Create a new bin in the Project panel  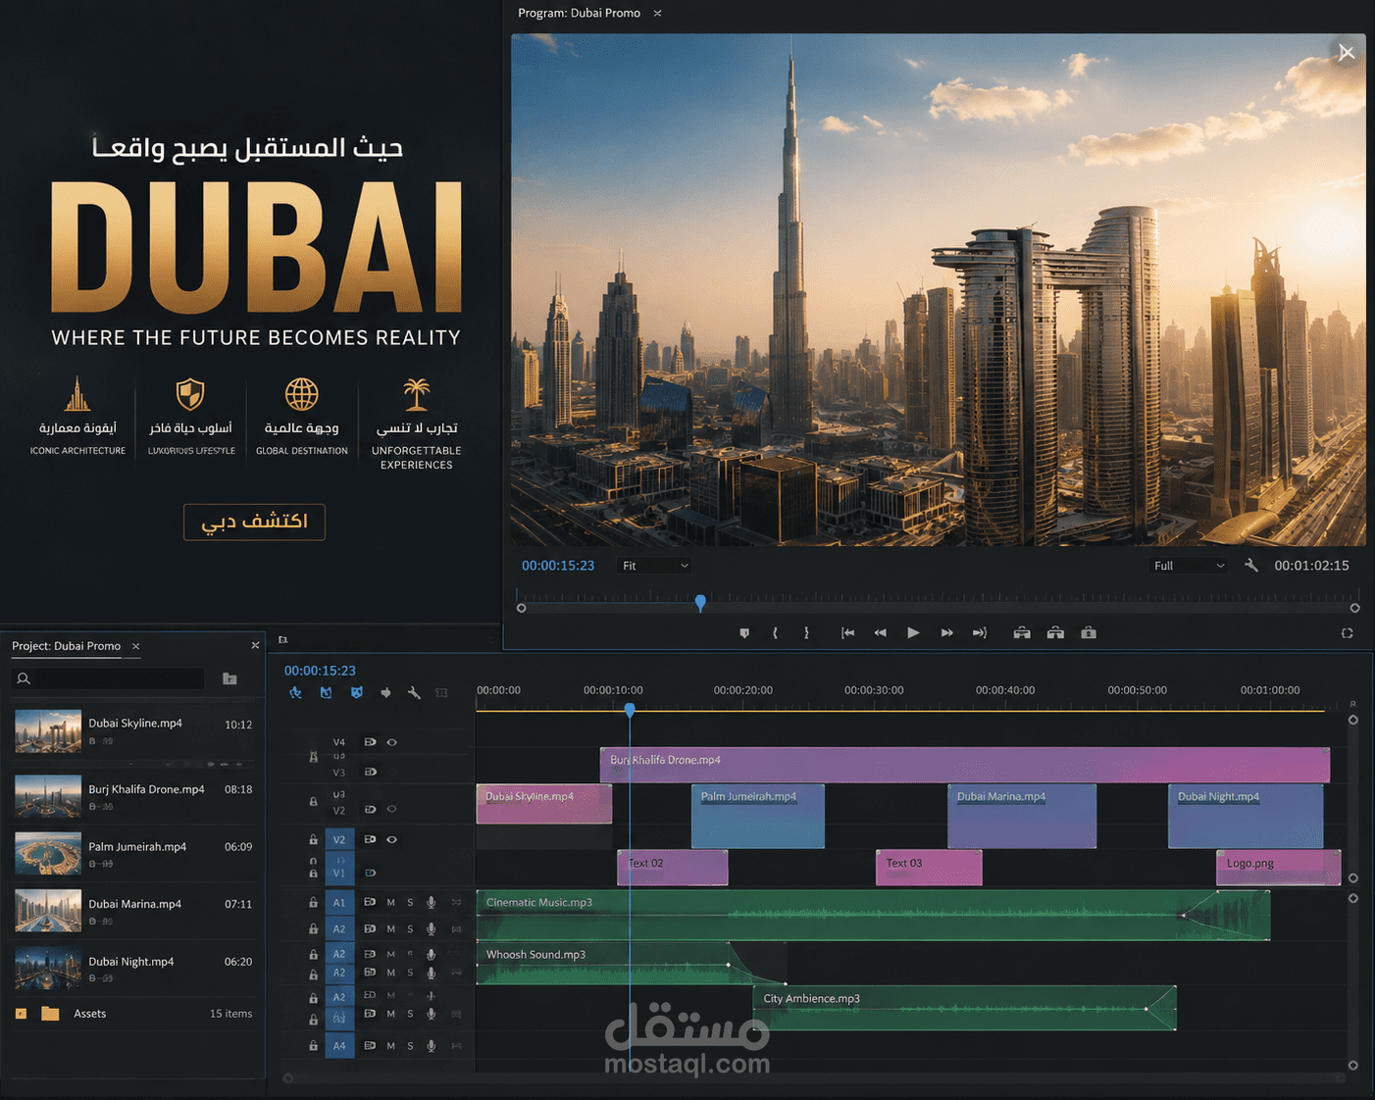(229, 678)
